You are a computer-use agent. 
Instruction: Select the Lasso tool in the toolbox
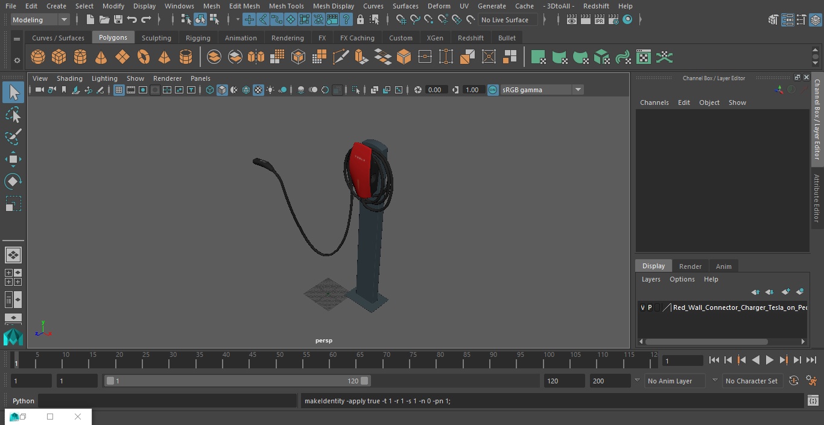click(x=13, y=115)
